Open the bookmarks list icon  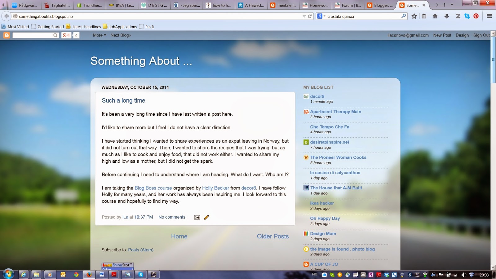click(424, 16)
